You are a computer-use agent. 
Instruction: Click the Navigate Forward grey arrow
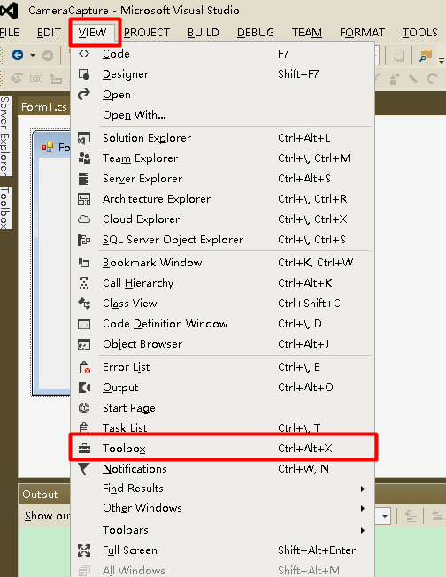48,56
